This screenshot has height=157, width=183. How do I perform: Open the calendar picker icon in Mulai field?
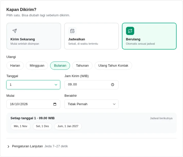click(x=55, y=104)
